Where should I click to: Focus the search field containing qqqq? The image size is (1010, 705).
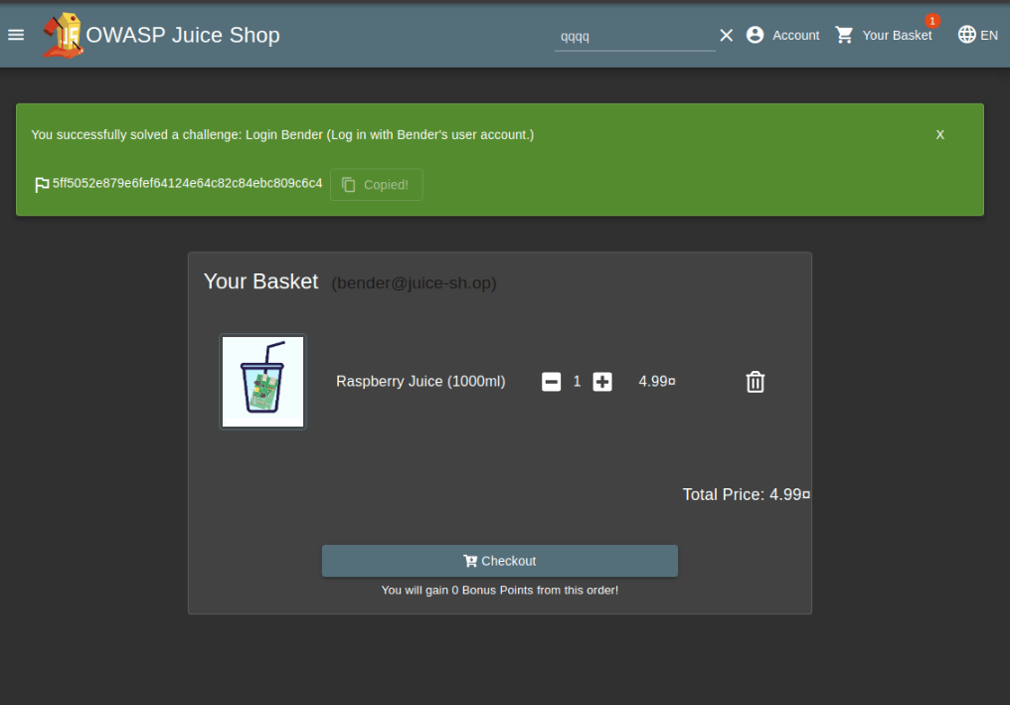tap(634, 36)
